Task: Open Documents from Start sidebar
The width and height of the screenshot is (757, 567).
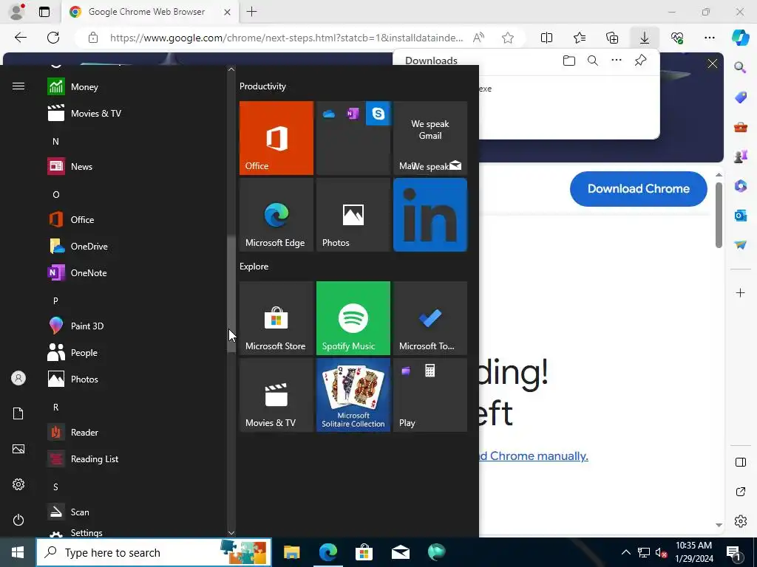Action: pyautogui.click(x=18, y=413)
